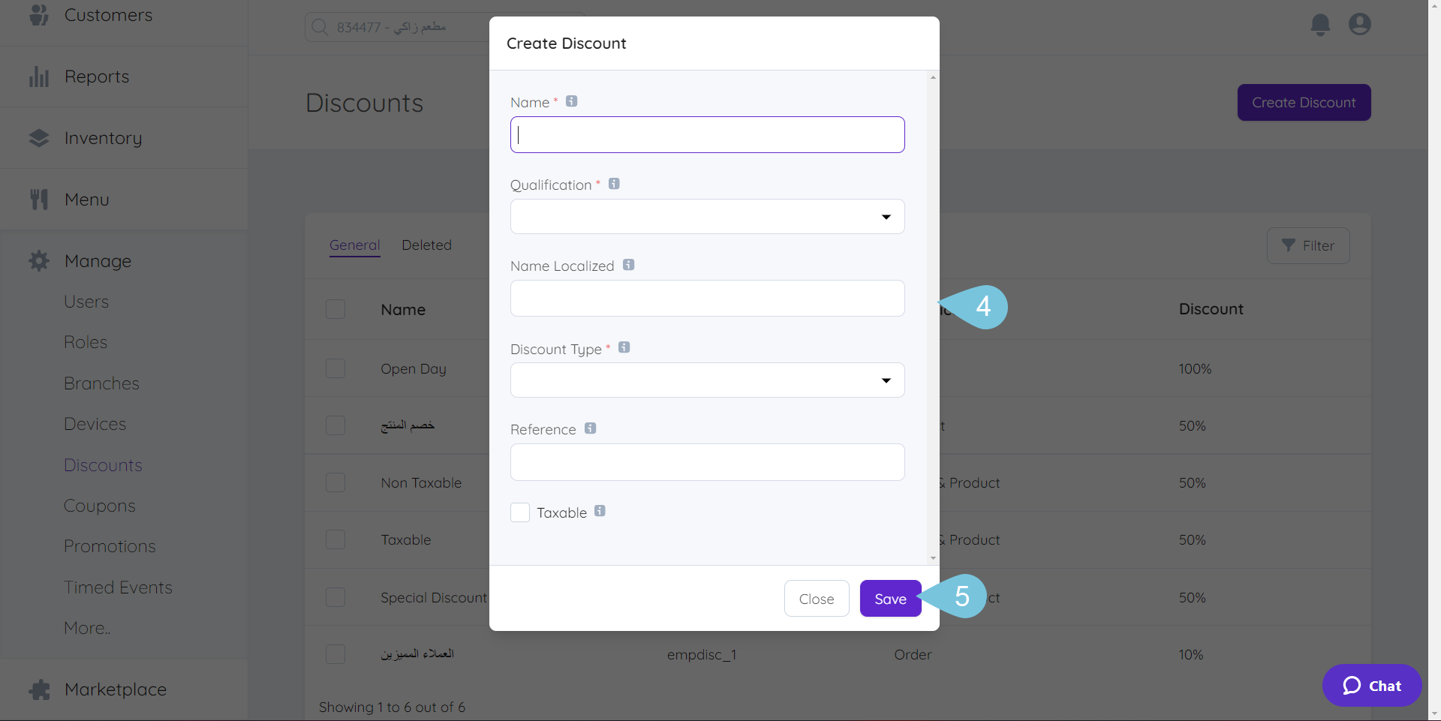Click the search magnifier icon

point(320,27)
